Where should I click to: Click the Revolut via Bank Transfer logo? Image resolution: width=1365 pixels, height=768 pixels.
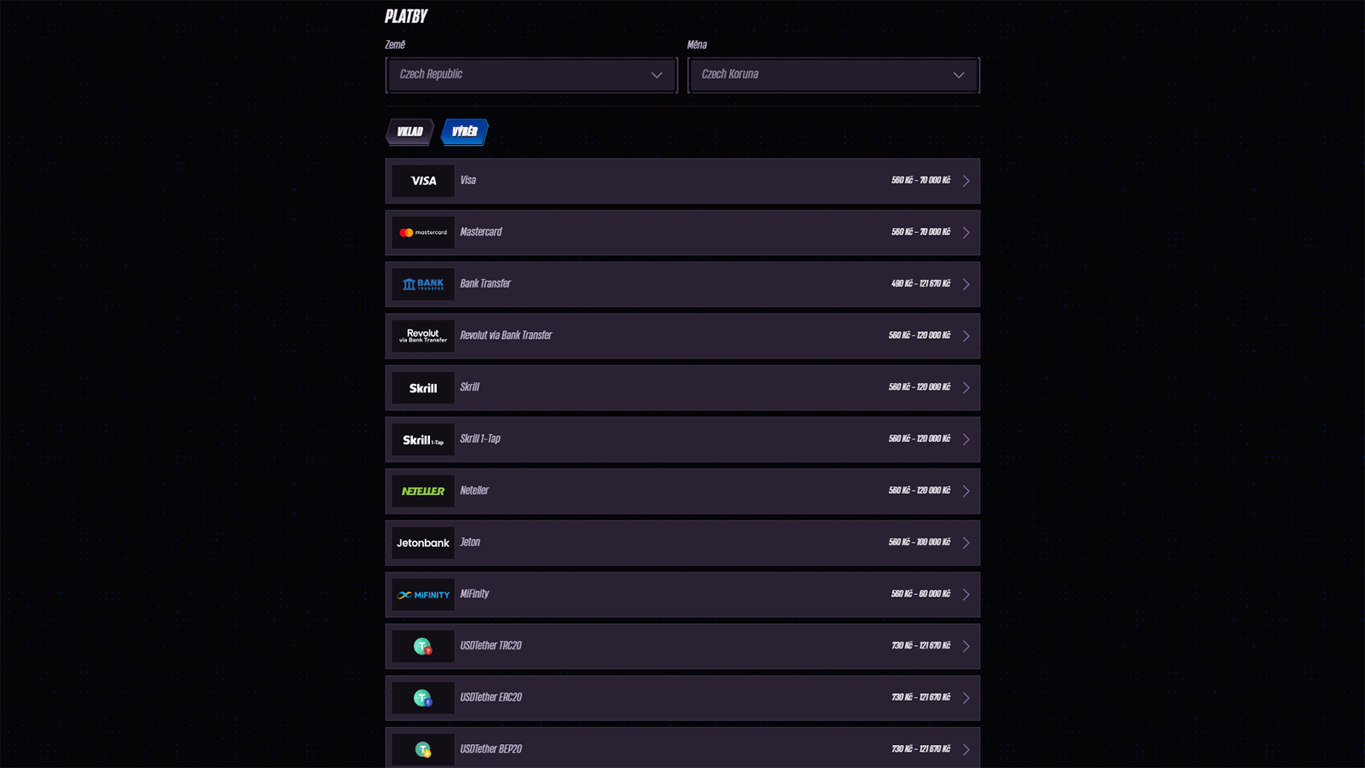point(423,336)
